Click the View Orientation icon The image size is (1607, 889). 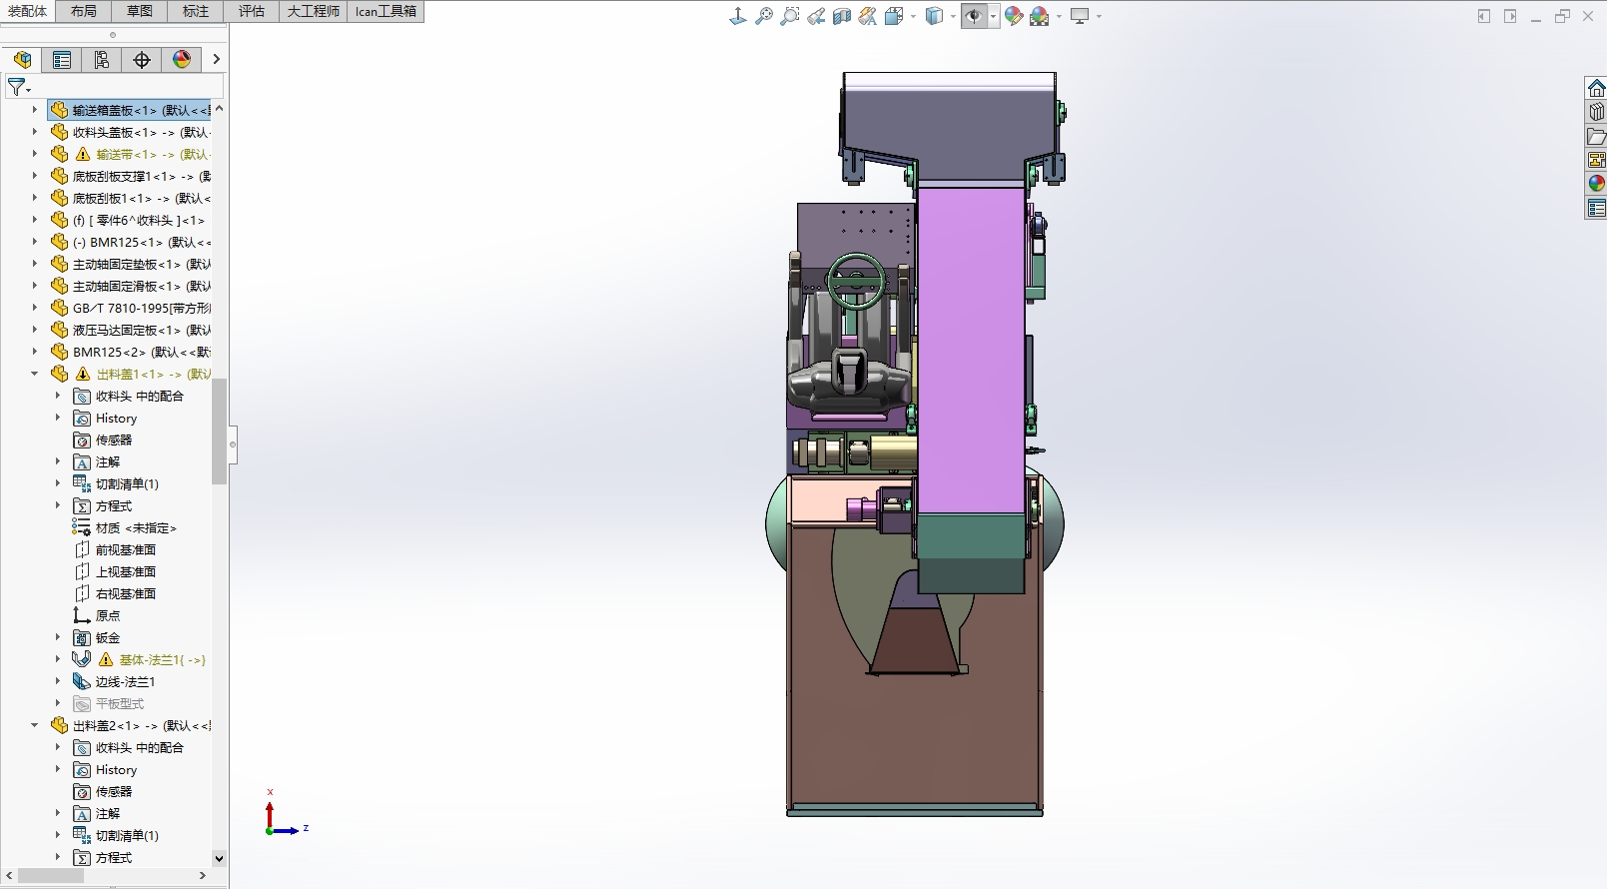pyautogui.click(x=737, y=16)
